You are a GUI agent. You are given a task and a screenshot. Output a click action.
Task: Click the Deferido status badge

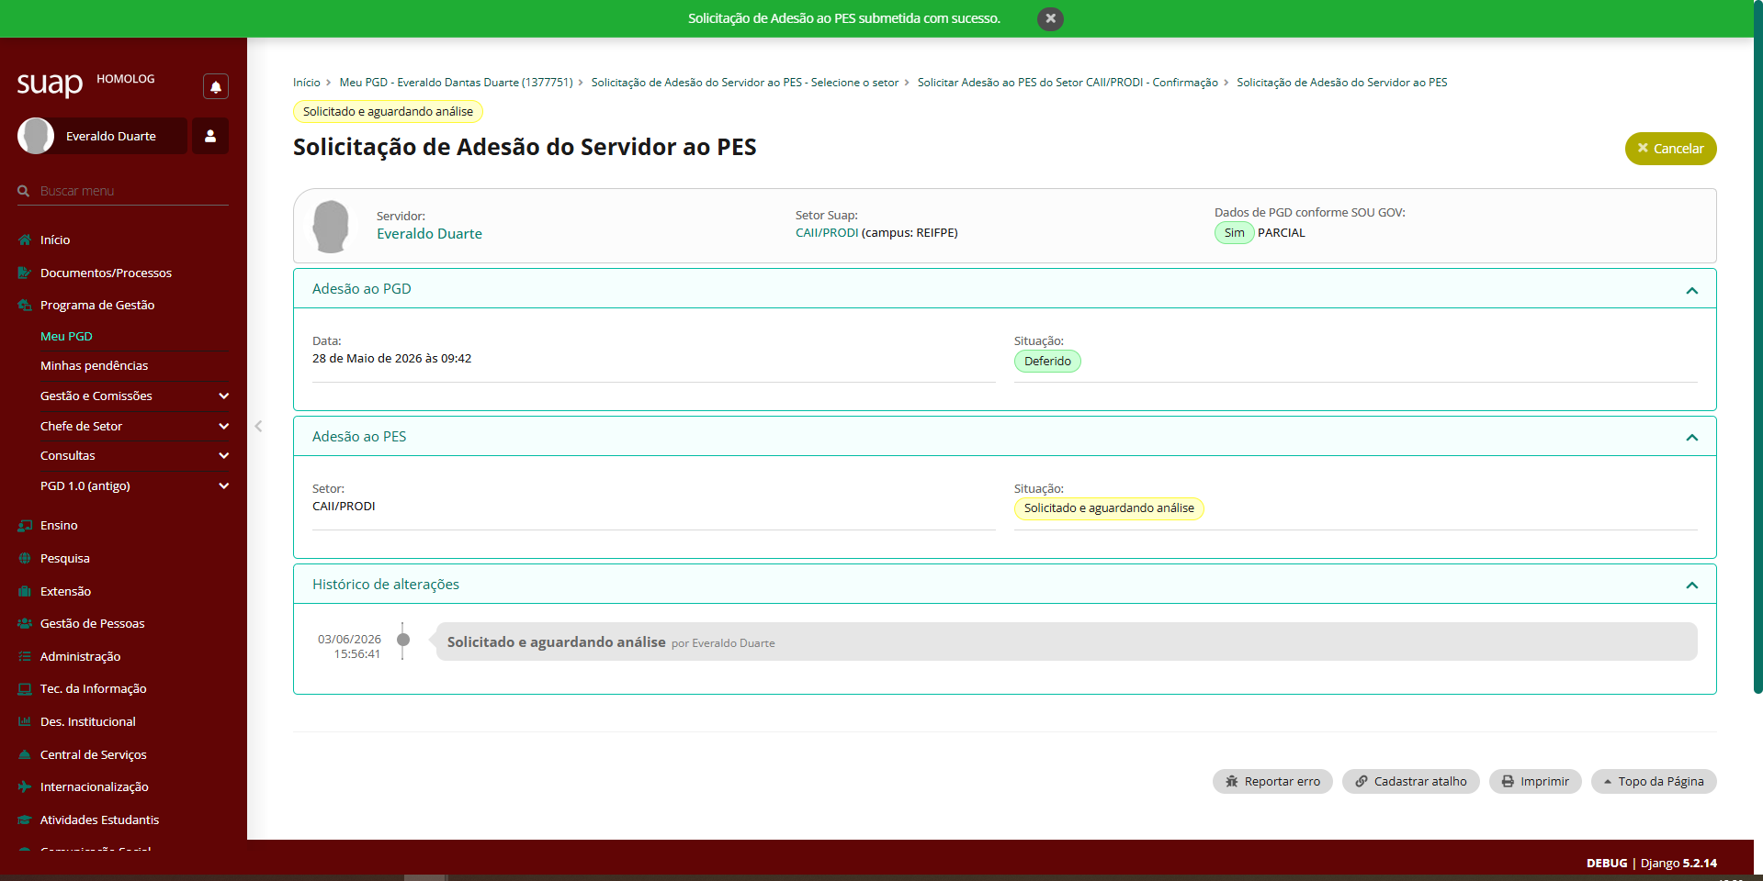[1047, 362]
